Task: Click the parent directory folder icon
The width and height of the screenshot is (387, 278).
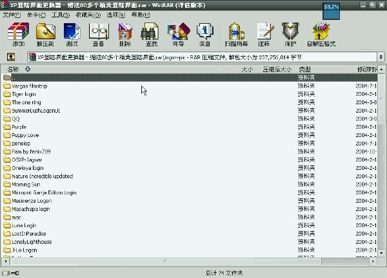Action: pos(7,78)
